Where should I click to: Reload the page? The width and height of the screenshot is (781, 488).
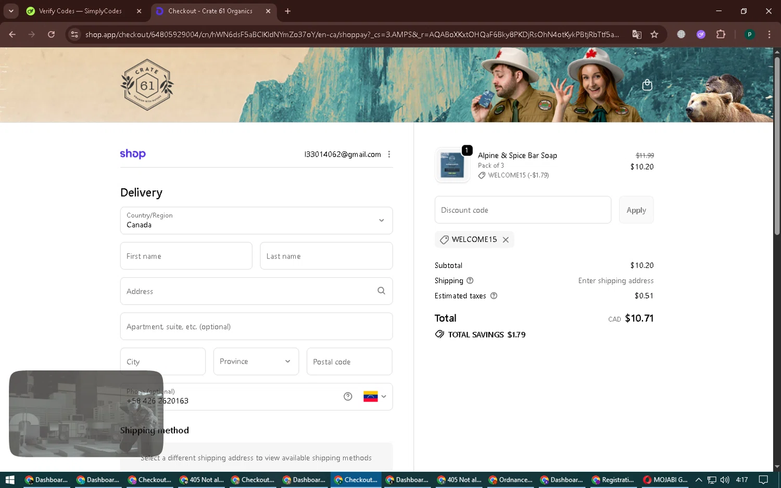pyautogui.click(x=51, y=34)
